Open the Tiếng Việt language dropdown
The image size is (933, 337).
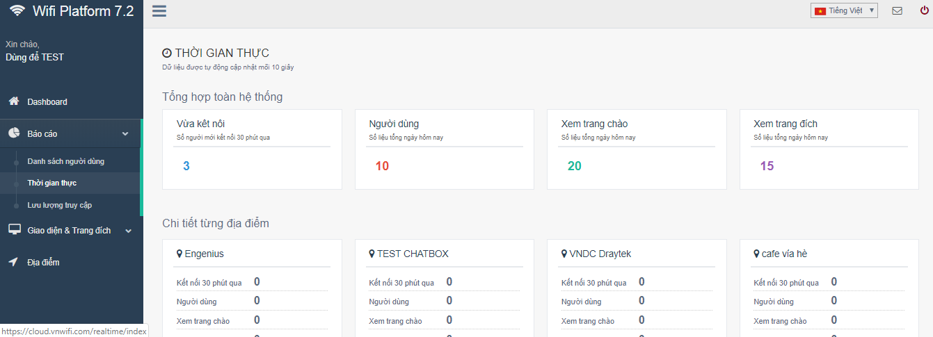[844, 10]
